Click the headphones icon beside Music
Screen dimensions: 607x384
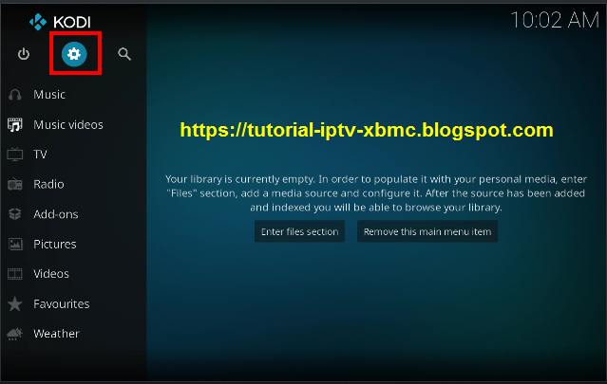click(15, 95)
